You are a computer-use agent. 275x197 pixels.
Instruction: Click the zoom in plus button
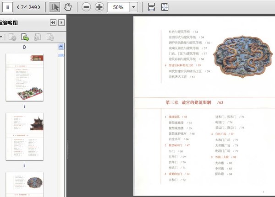click(x=99, y=7)
